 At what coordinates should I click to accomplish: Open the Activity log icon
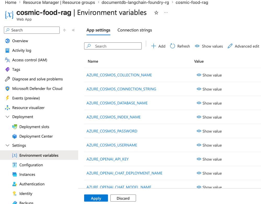pos(7,50)
